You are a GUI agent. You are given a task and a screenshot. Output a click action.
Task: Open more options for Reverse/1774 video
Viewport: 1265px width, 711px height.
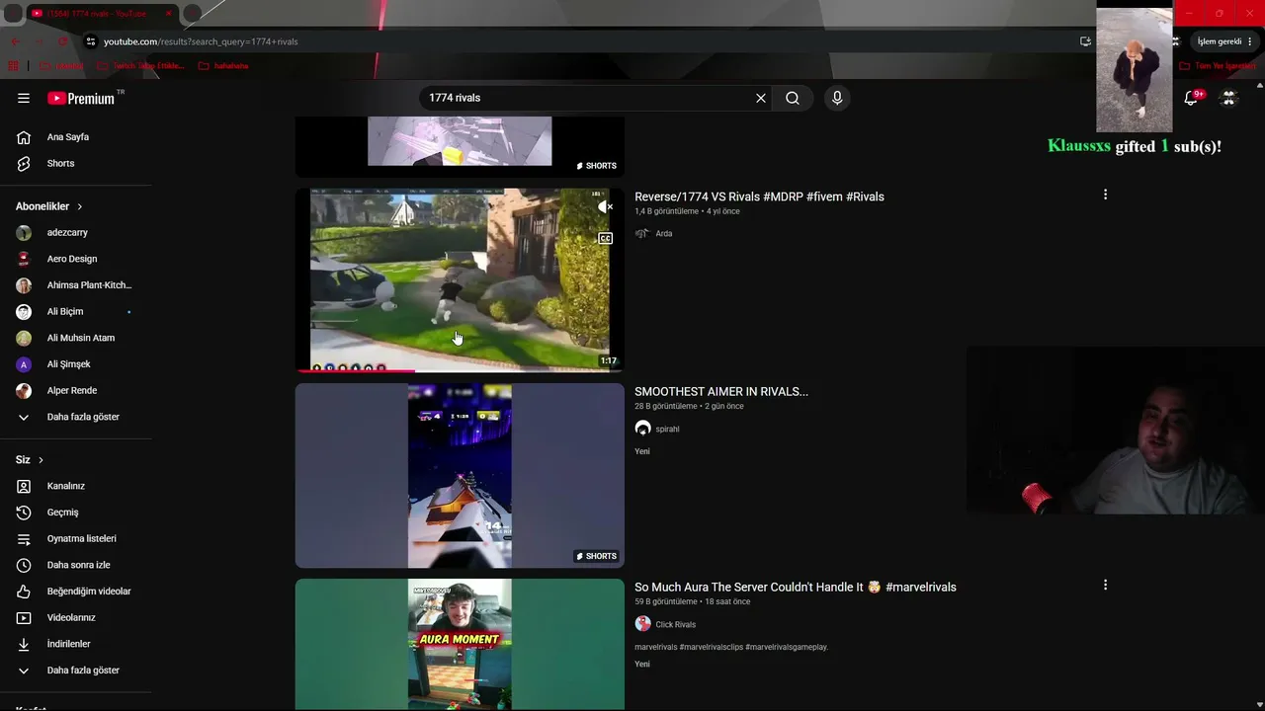[1105, 195]
